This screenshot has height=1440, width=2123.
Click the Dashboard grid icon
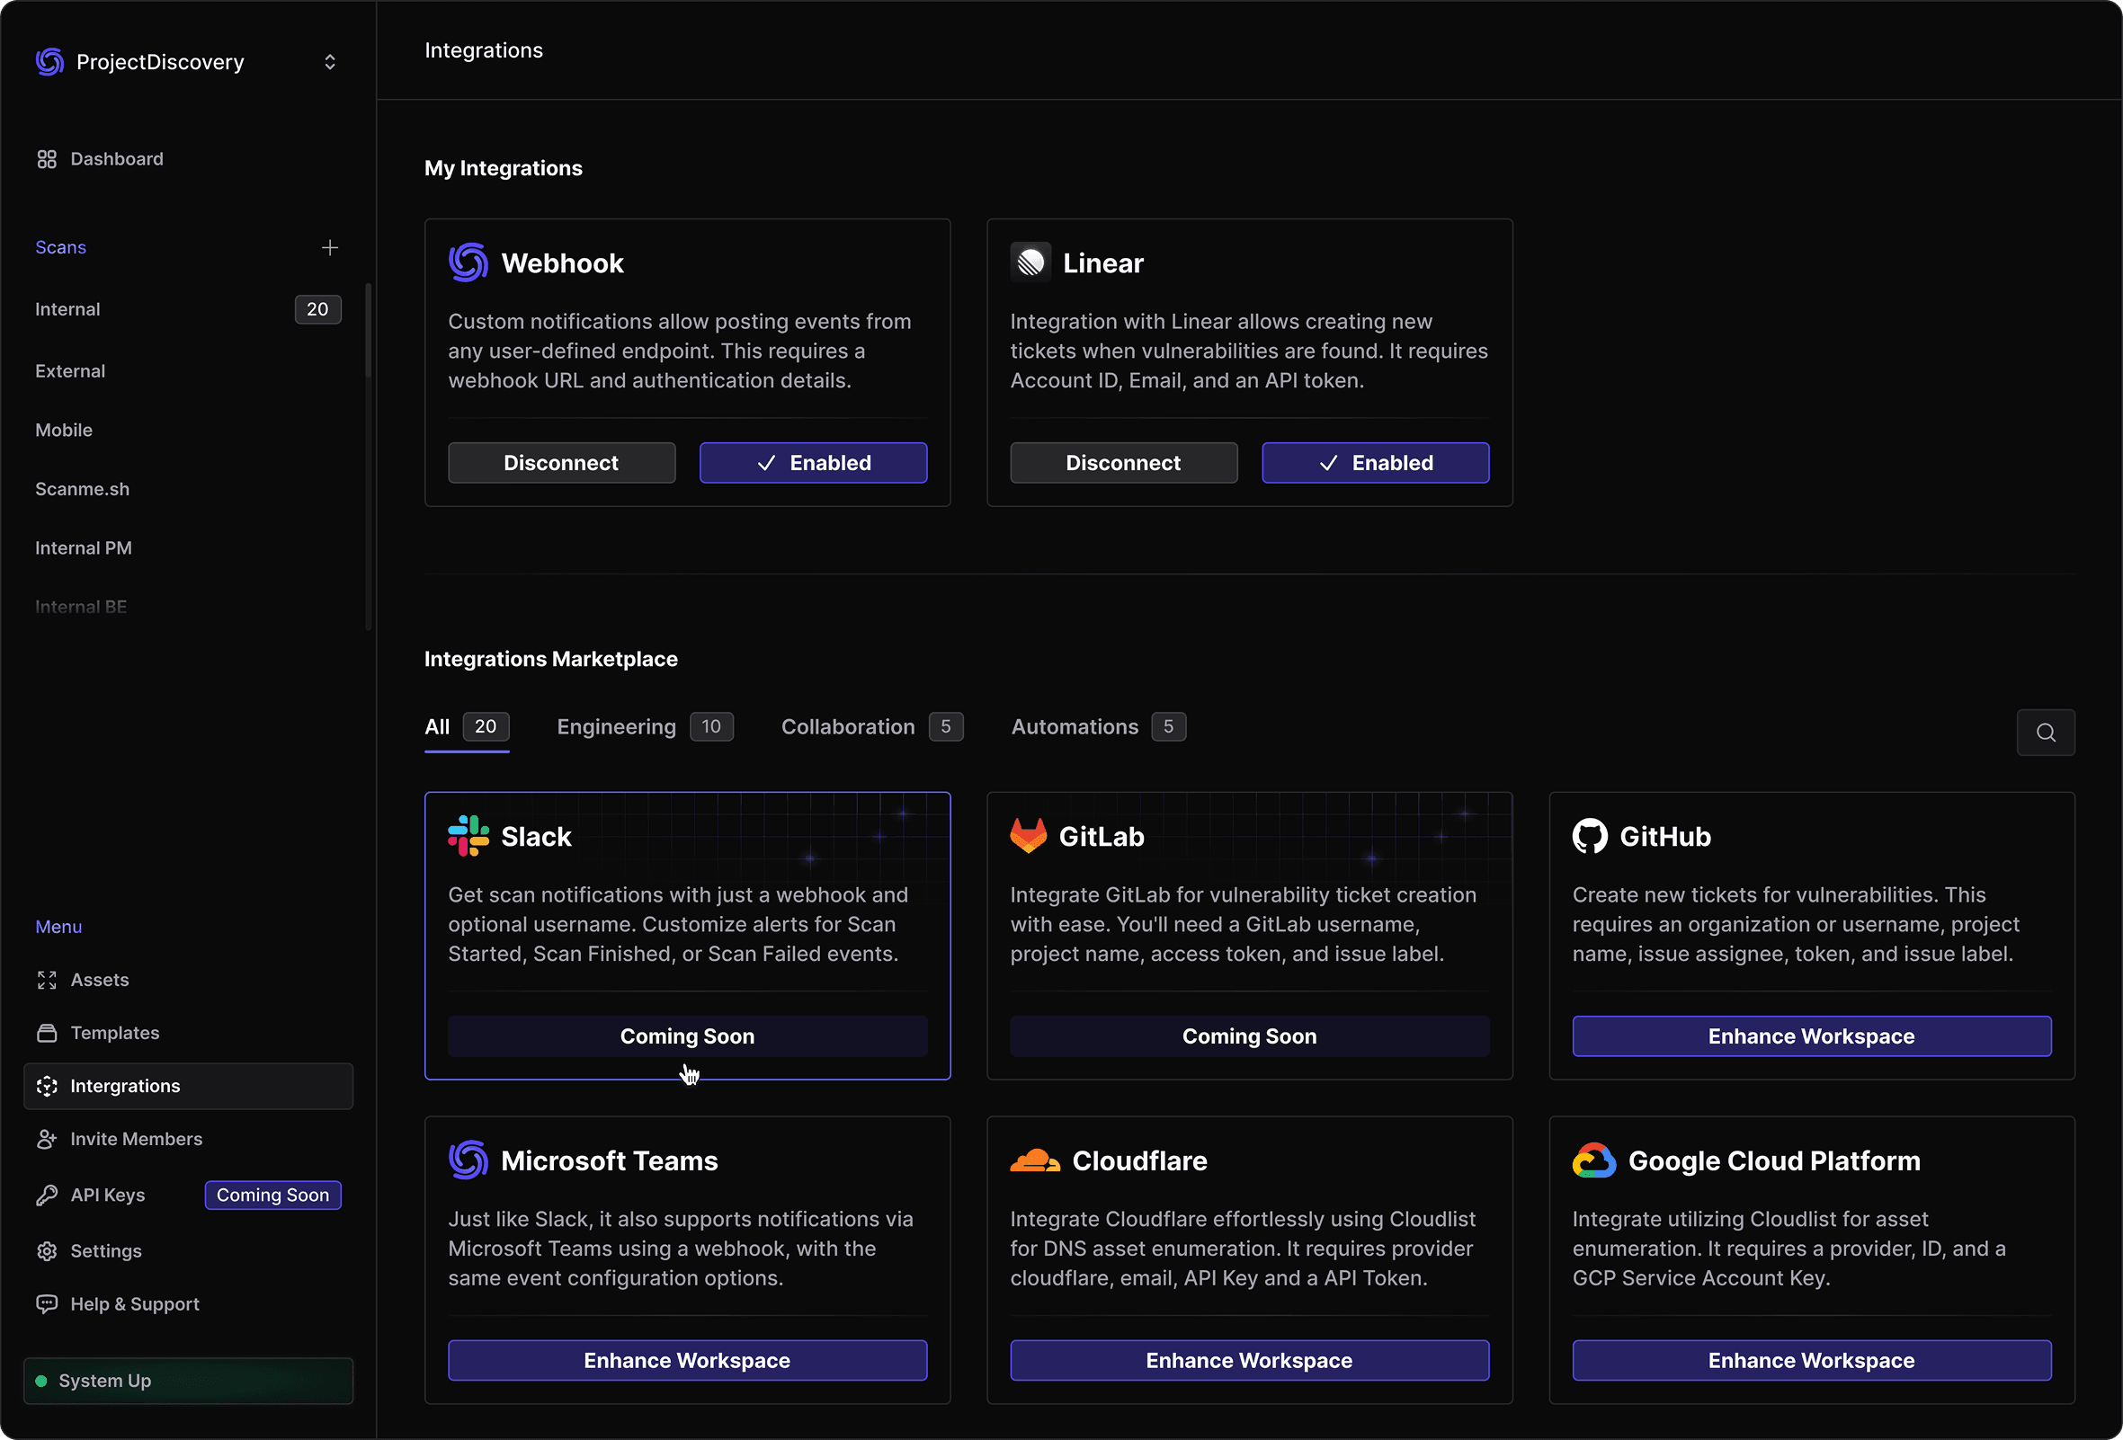coord(47,159)
